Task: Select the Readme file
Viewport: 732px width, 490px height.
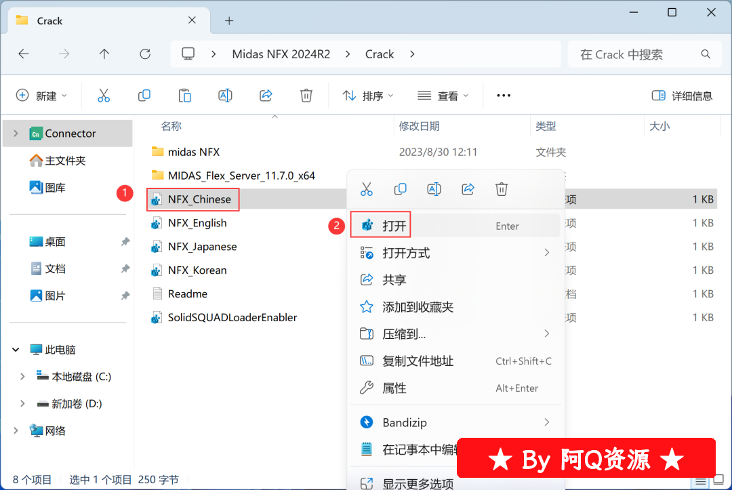Action: pos(180,293)
